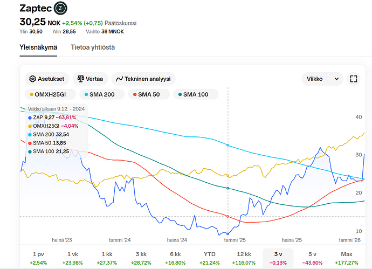Select the 5 v time range
This screenshot has height=269, width=372.
click(x=313, y=258)
